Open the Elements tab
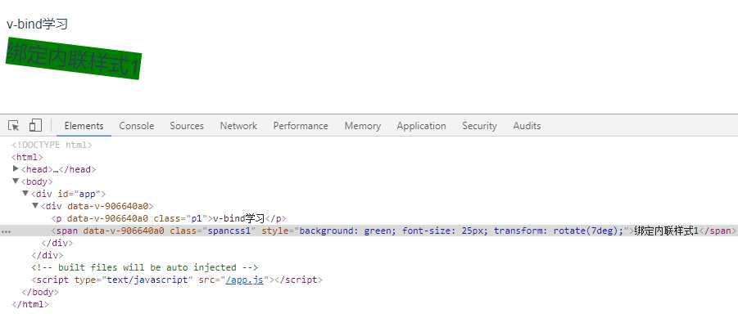 point(84,126)
